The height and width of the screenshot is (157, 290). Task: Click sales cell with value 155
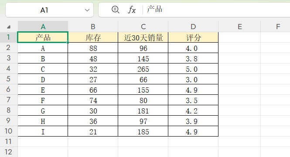click(x=143, y=90)
